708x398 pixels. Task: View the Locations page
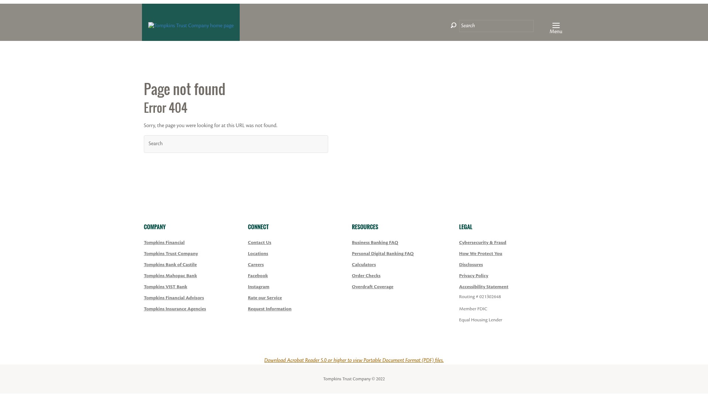click(258, 254)
